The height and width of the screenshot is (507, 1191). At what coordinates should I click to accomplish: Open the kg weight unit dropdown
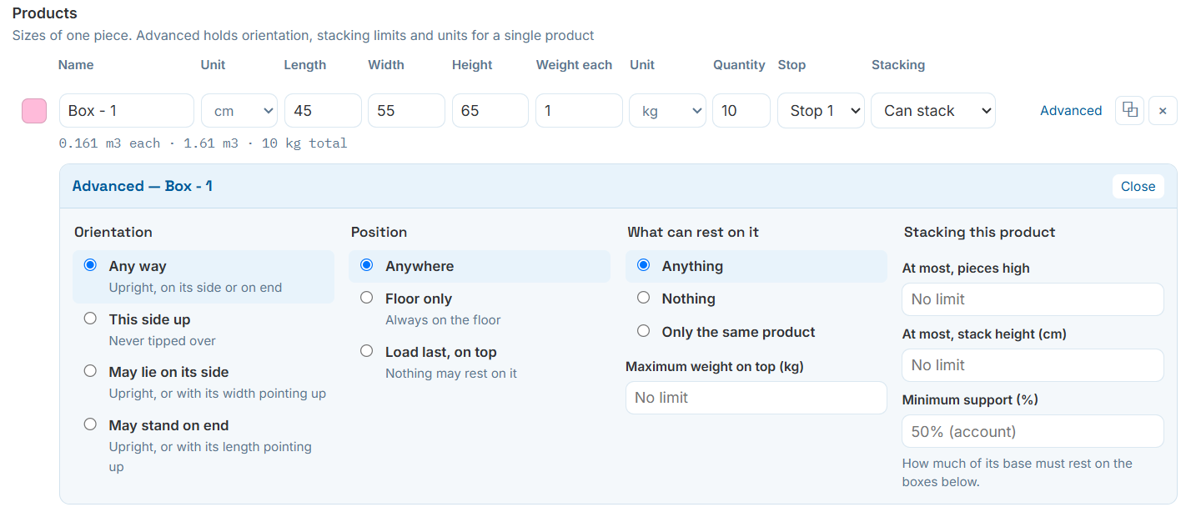coord(667,110)
